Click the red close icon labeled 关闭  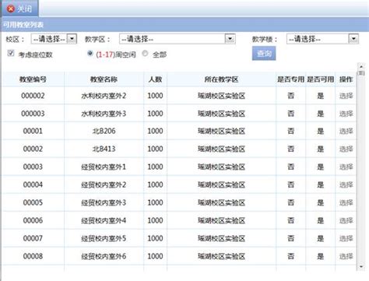(11, 9)
